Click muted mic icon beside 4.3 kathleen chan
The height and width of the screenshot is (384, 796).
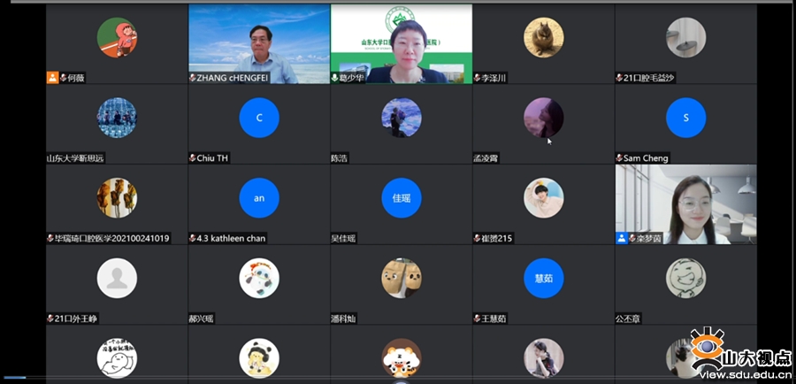coord(193,238)
